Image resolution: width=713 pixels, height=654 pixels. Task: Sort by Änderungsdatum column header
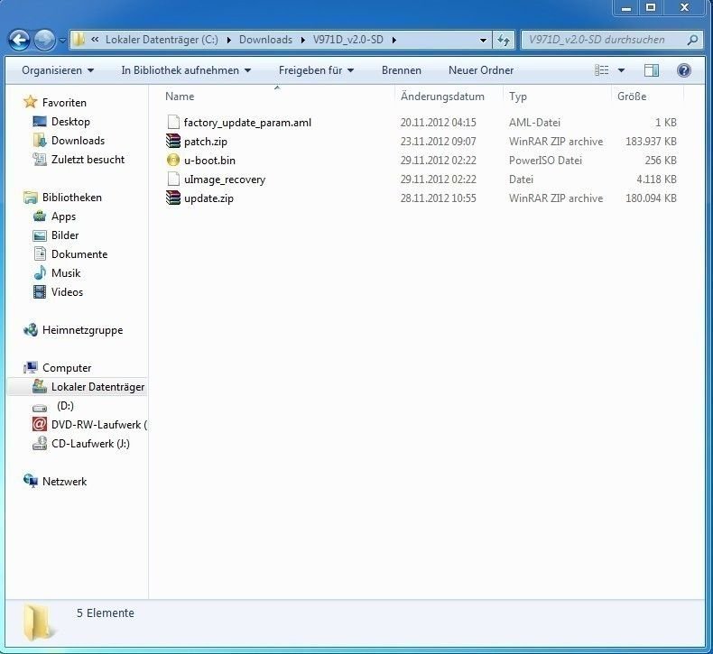click(x=442, y=97)
